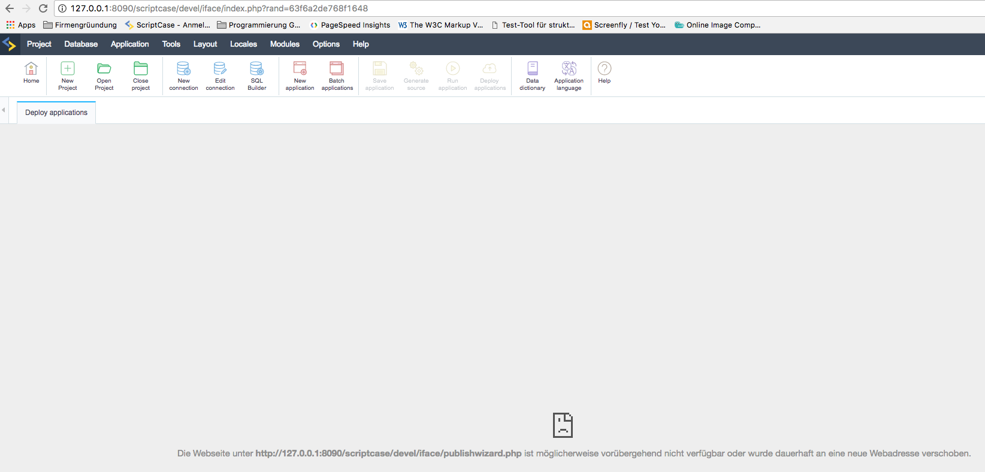This screenshot has width=985, height=472.
Task: Go forward in browser history
Action: (x=26, y=8)
